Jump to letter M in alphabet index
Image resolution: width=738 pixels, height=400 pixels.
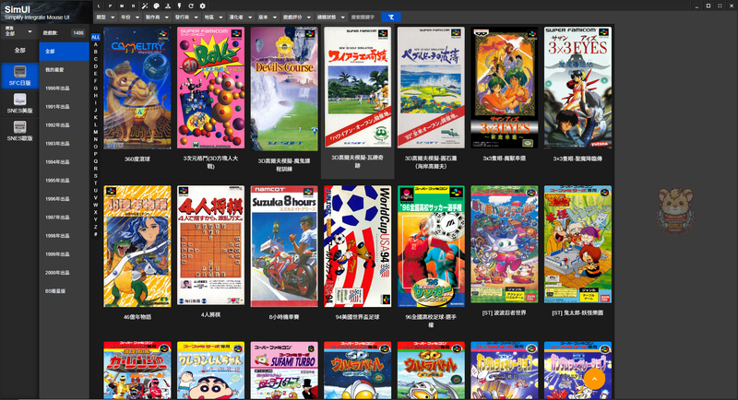[96, 132]
